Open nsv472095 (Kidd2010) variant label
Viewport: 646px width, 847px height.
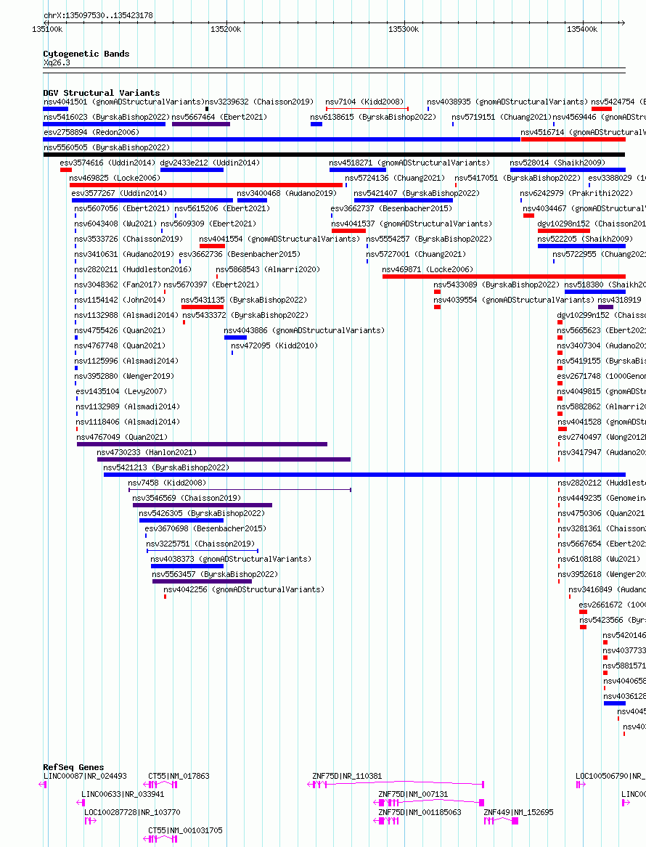point(274,345)
